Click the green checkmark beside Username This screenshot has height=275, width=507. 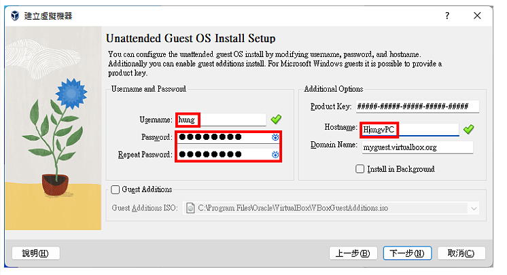pos(276,120)
